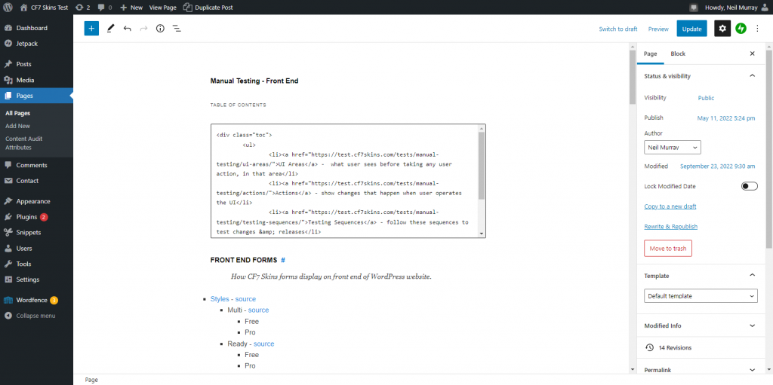
Task: Click the Move to trash button
Action: (668, 249)
